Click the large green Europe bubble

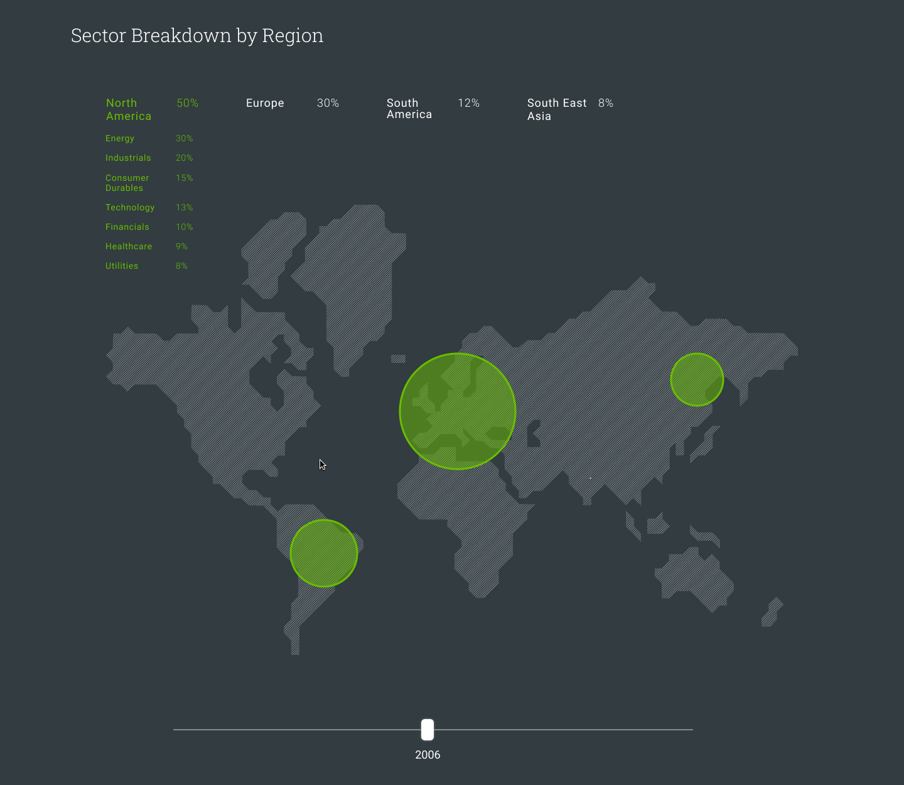coord(458,411)
